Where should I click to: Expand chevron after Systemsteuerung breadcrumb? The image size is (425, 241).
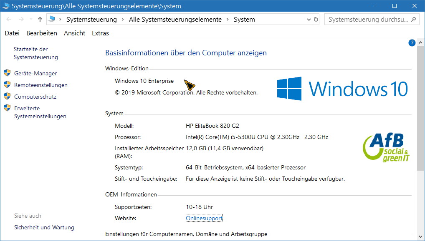(123, 20)
